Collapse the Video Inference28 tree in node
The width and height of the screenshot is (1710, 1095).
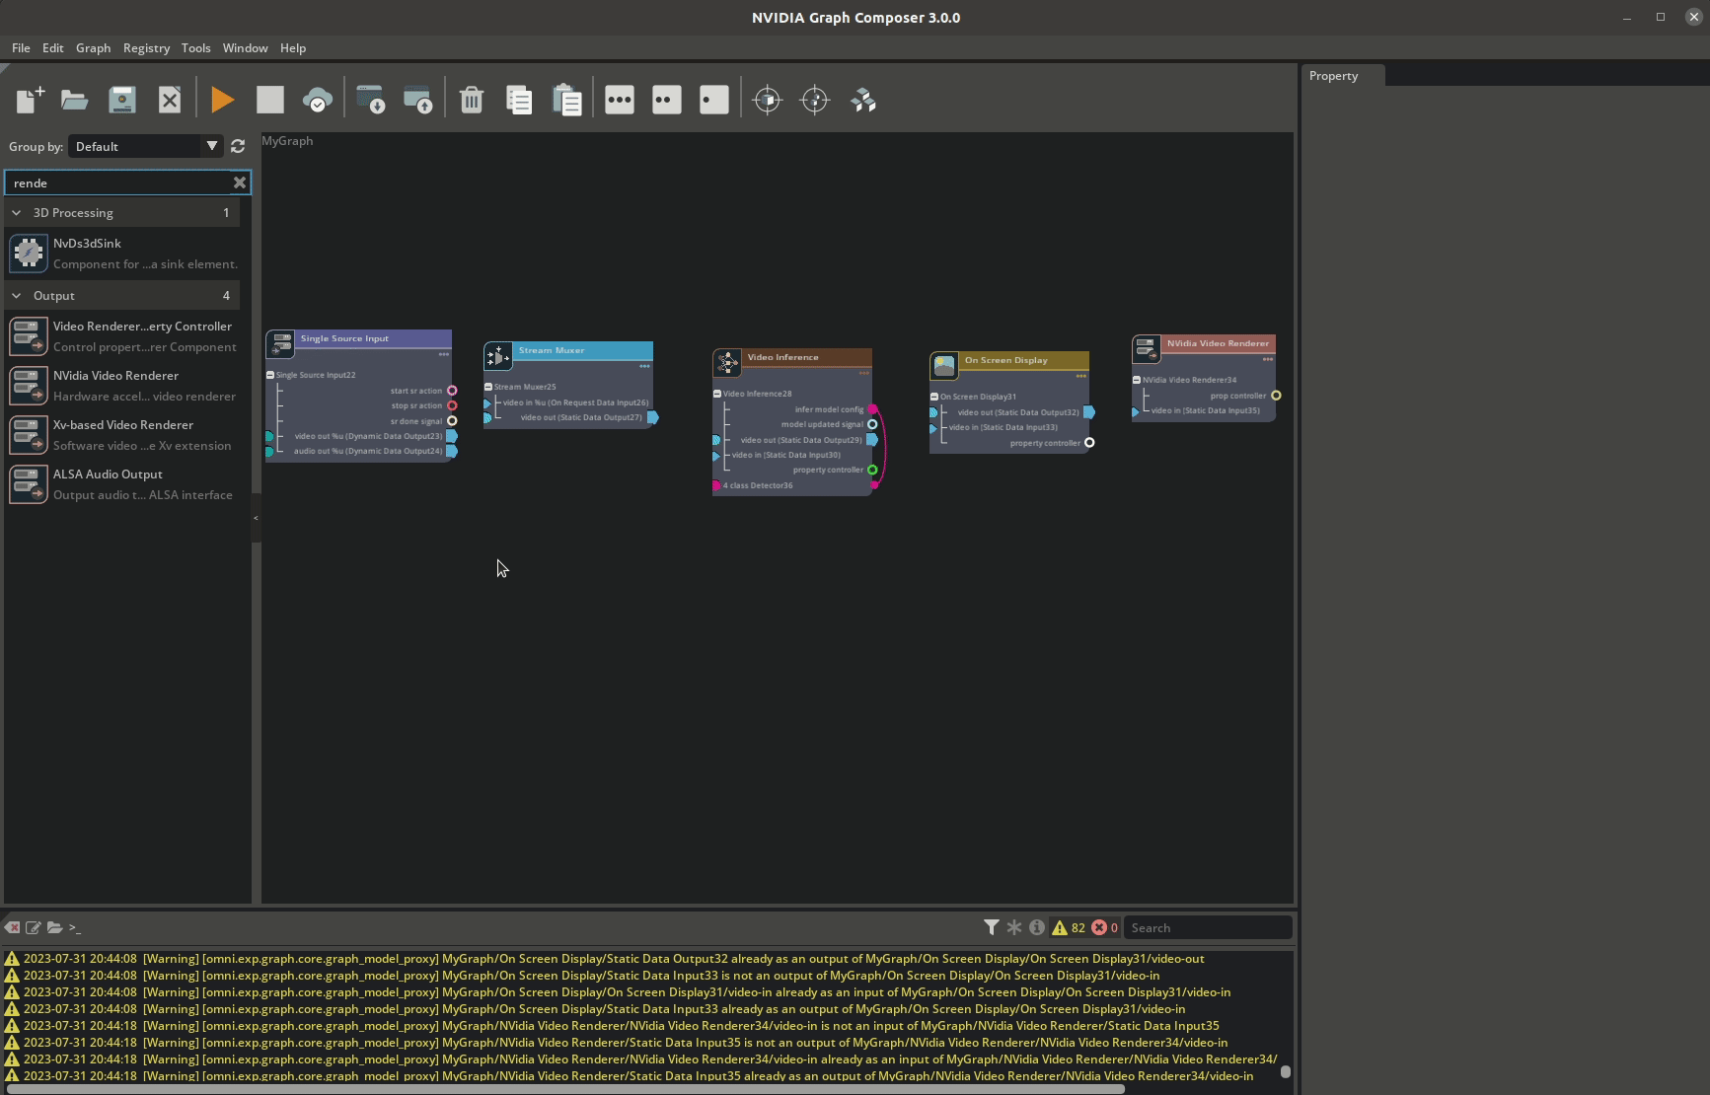[x=717, y=394]
